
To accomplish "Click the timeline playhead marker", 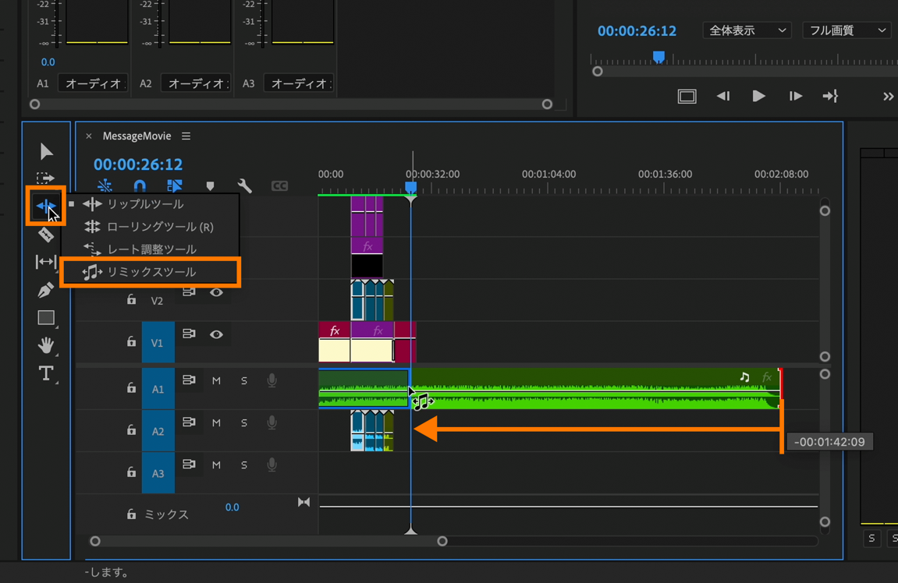I will (410, 188).
